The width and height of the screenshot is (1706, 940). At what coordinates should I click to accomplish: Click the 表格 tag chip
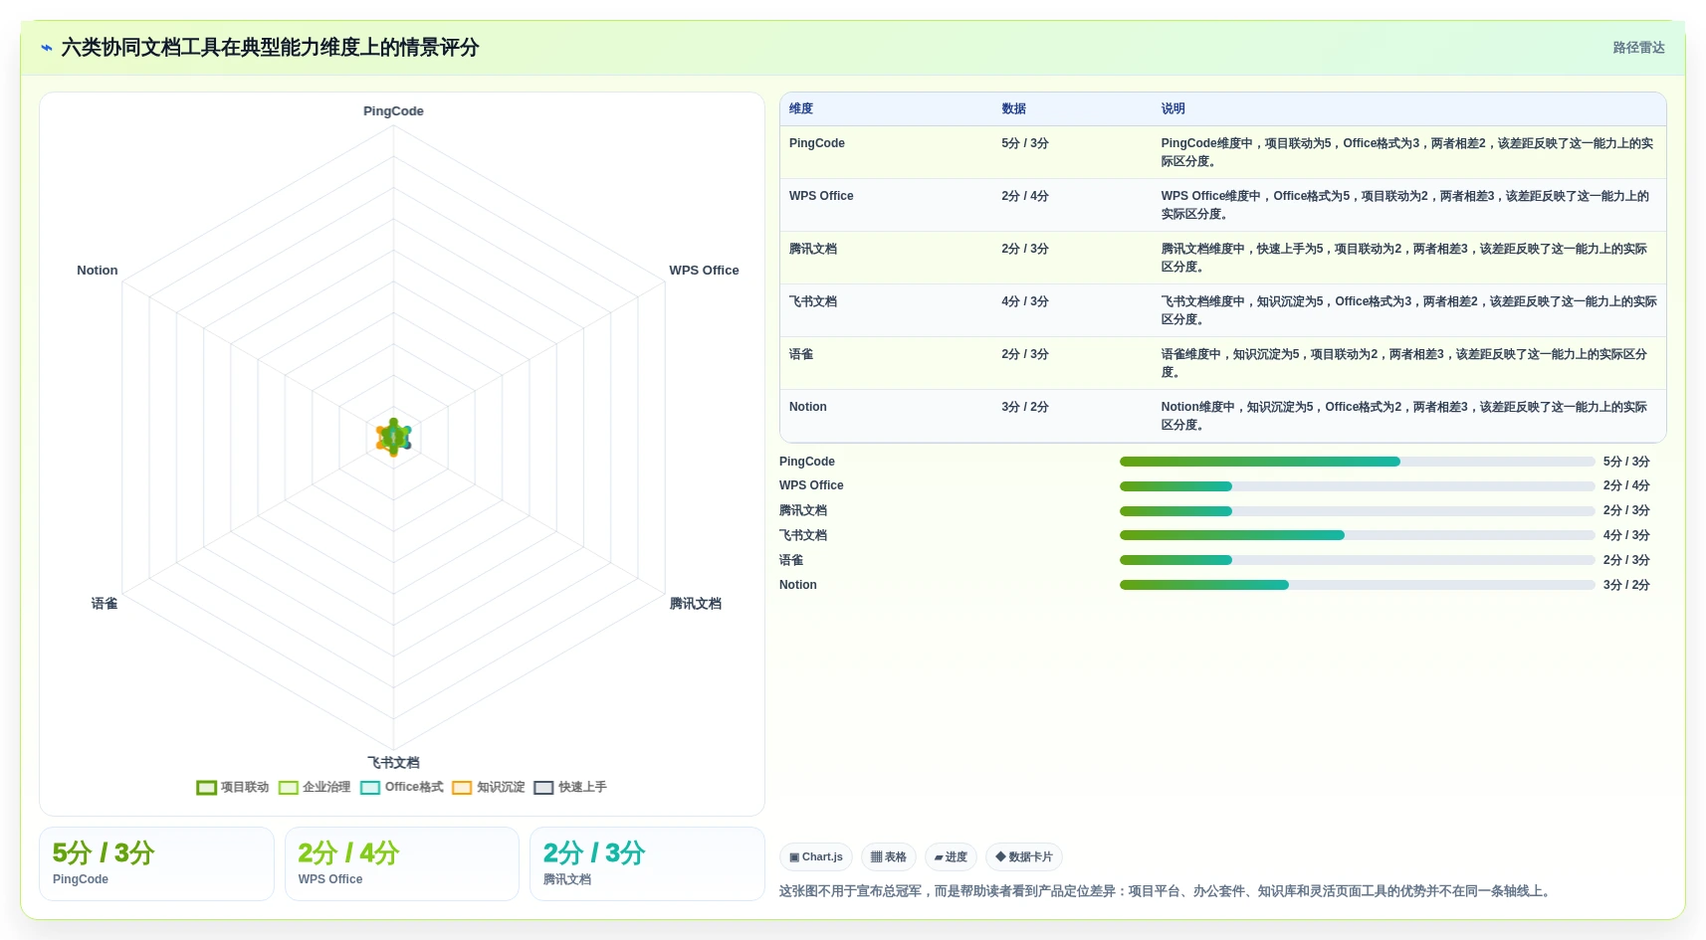889,856
